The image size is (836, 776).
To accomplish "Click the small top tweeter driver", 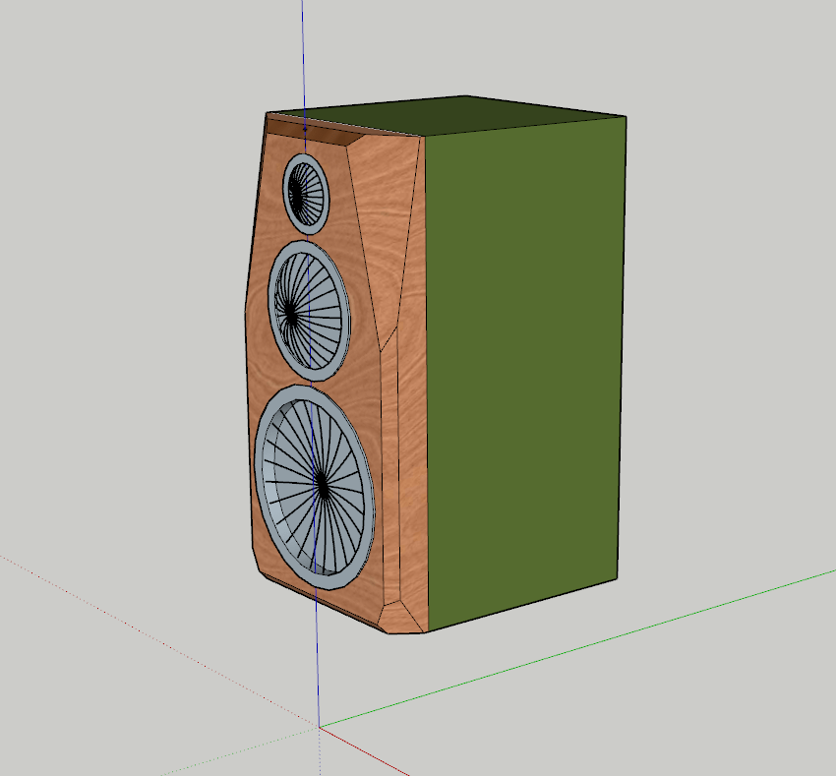I will [x=306, y=194].
